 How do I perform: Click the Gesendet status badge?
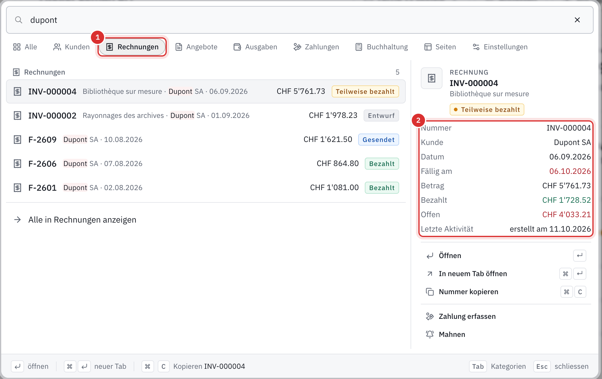(x=378, y=140)
